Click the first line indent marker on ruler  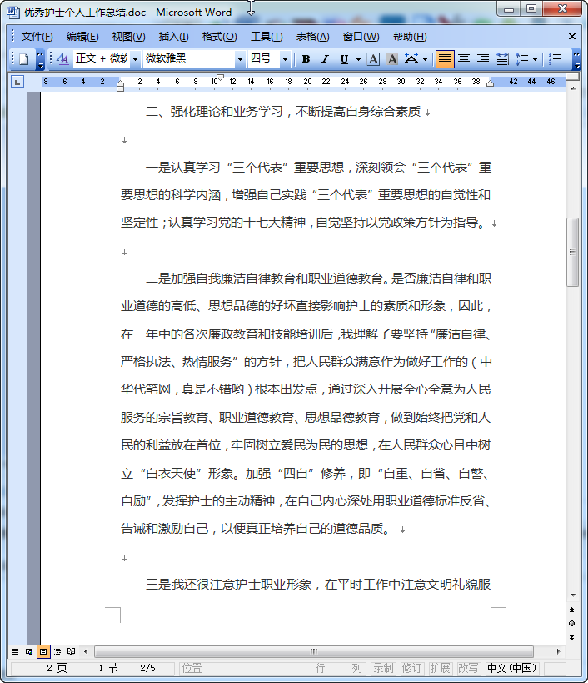[220, 78]
